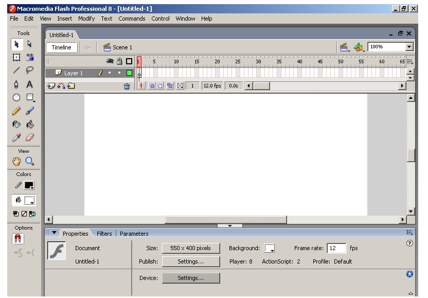Select the Pen tool
428x298 pixels.
[x=16, y=84]
